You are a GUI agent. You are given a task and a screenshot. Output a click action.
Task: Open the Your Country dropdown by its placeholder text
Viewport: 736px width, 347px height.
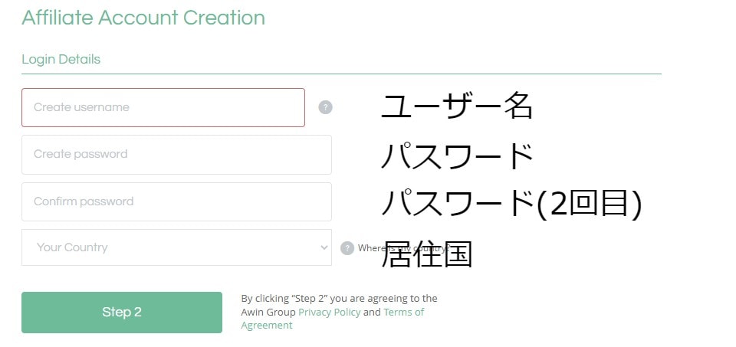click(x=72, y=247)
